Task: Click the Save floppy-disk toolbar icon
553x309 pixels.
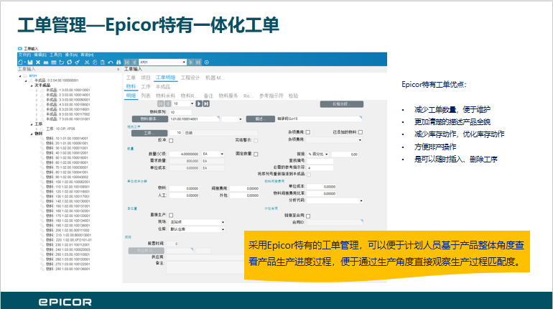Action: click(x=30, y=62)
